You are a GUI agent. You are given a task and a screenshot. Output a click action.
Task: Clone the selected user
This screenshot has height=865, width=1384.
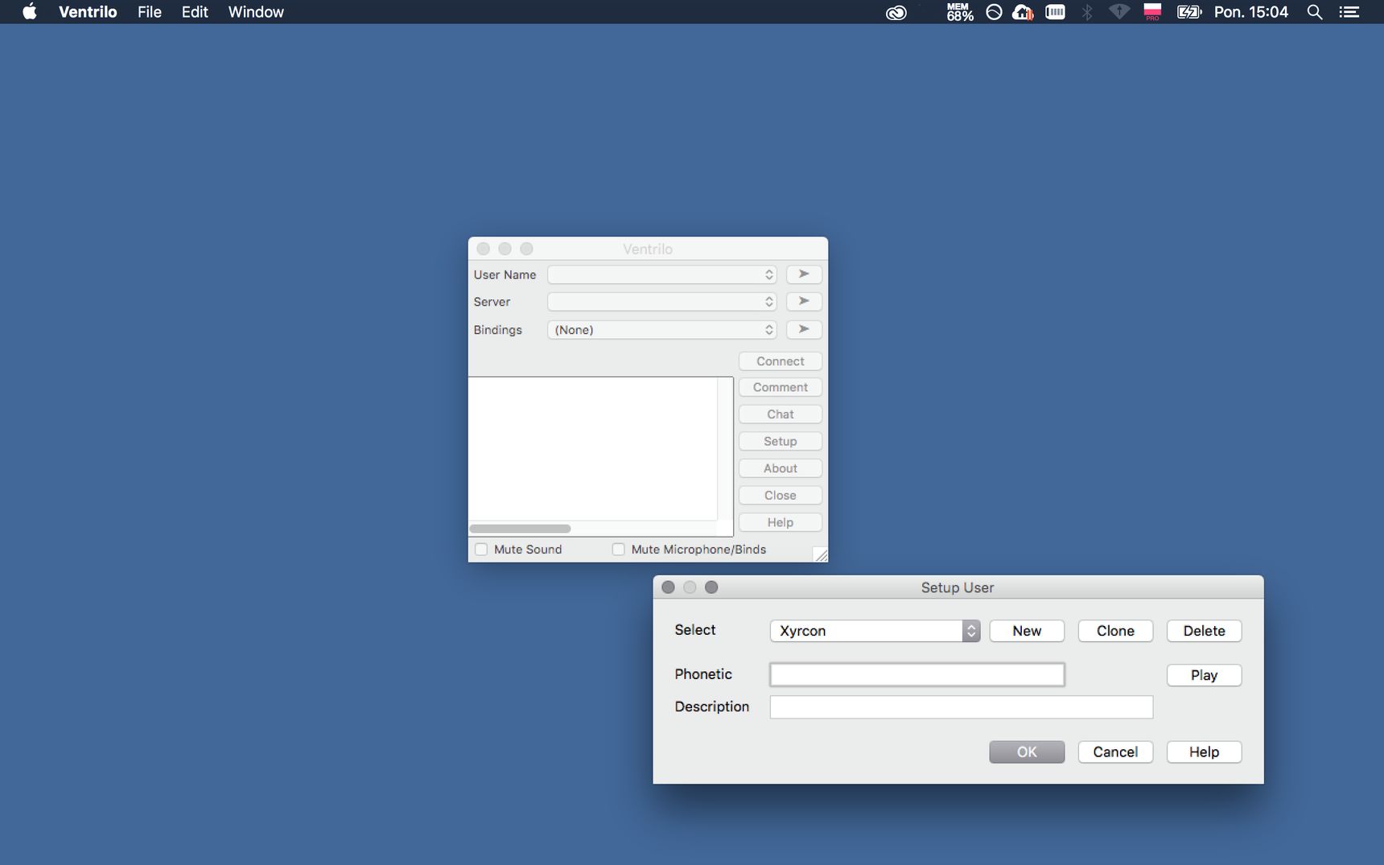pyautogui.click(x=1115, y=631)
